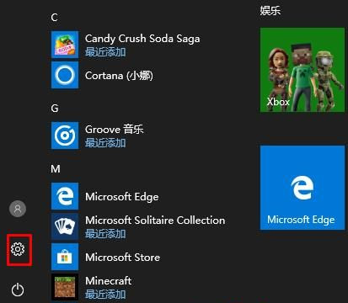
Task: Click the Microsoft Edge list icon
Action: coord(65,196)
